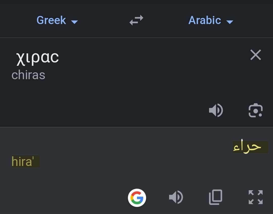
Task: Show the translation in fullscreen
Action: tap(256, 197)
